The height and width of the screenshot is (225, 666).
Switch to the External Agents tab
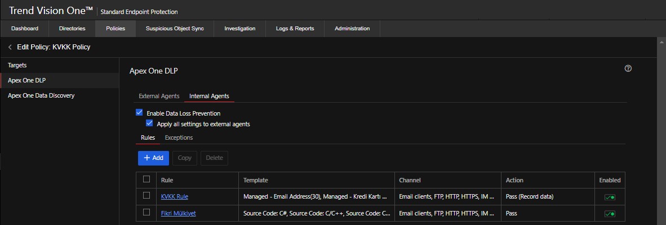(159, 96)
